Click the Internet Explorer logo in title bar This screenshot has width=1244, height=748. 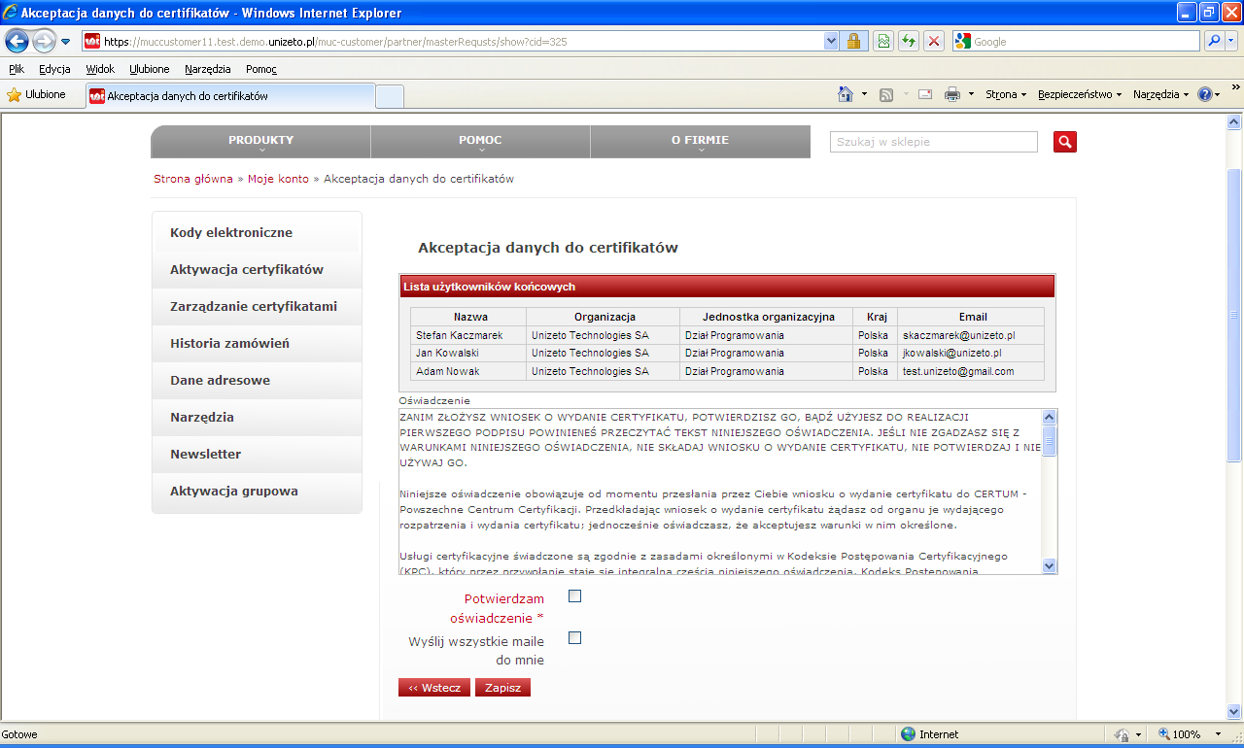point(11,13)
